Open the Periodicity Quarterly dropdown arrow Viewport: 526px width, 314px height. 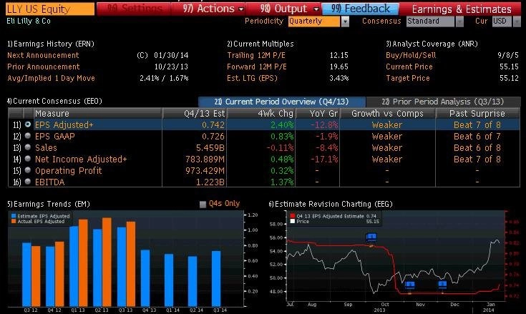[x=345, y=21]
